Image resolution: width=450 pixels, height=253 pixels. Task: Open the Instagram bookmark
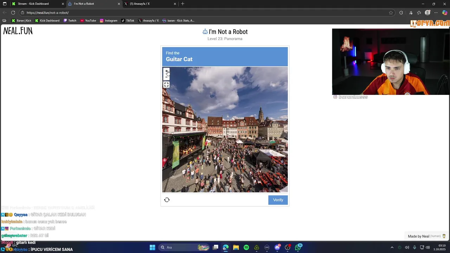click(109, 21)
